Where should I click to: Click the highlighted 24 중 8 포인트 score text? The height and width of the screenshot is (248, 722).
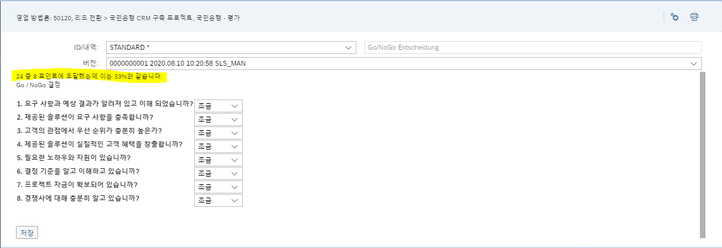pos(89,76)
